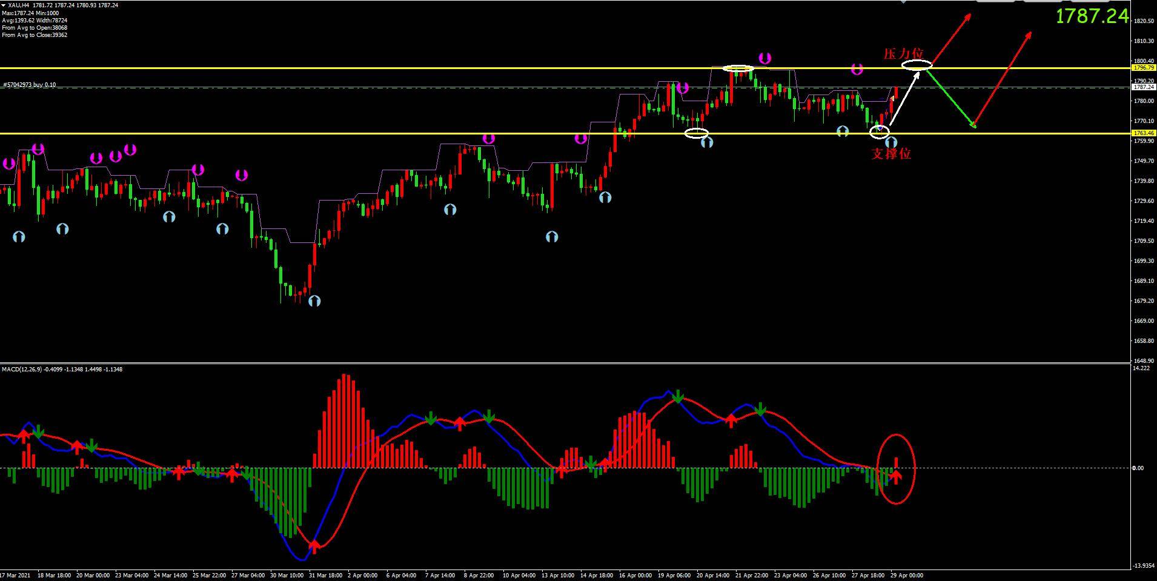Image resolution: width=1157 pixels, height=581 pixels.
Task: Click the MACD 0.00 zero-level label
Action: tap(1138, 468)
